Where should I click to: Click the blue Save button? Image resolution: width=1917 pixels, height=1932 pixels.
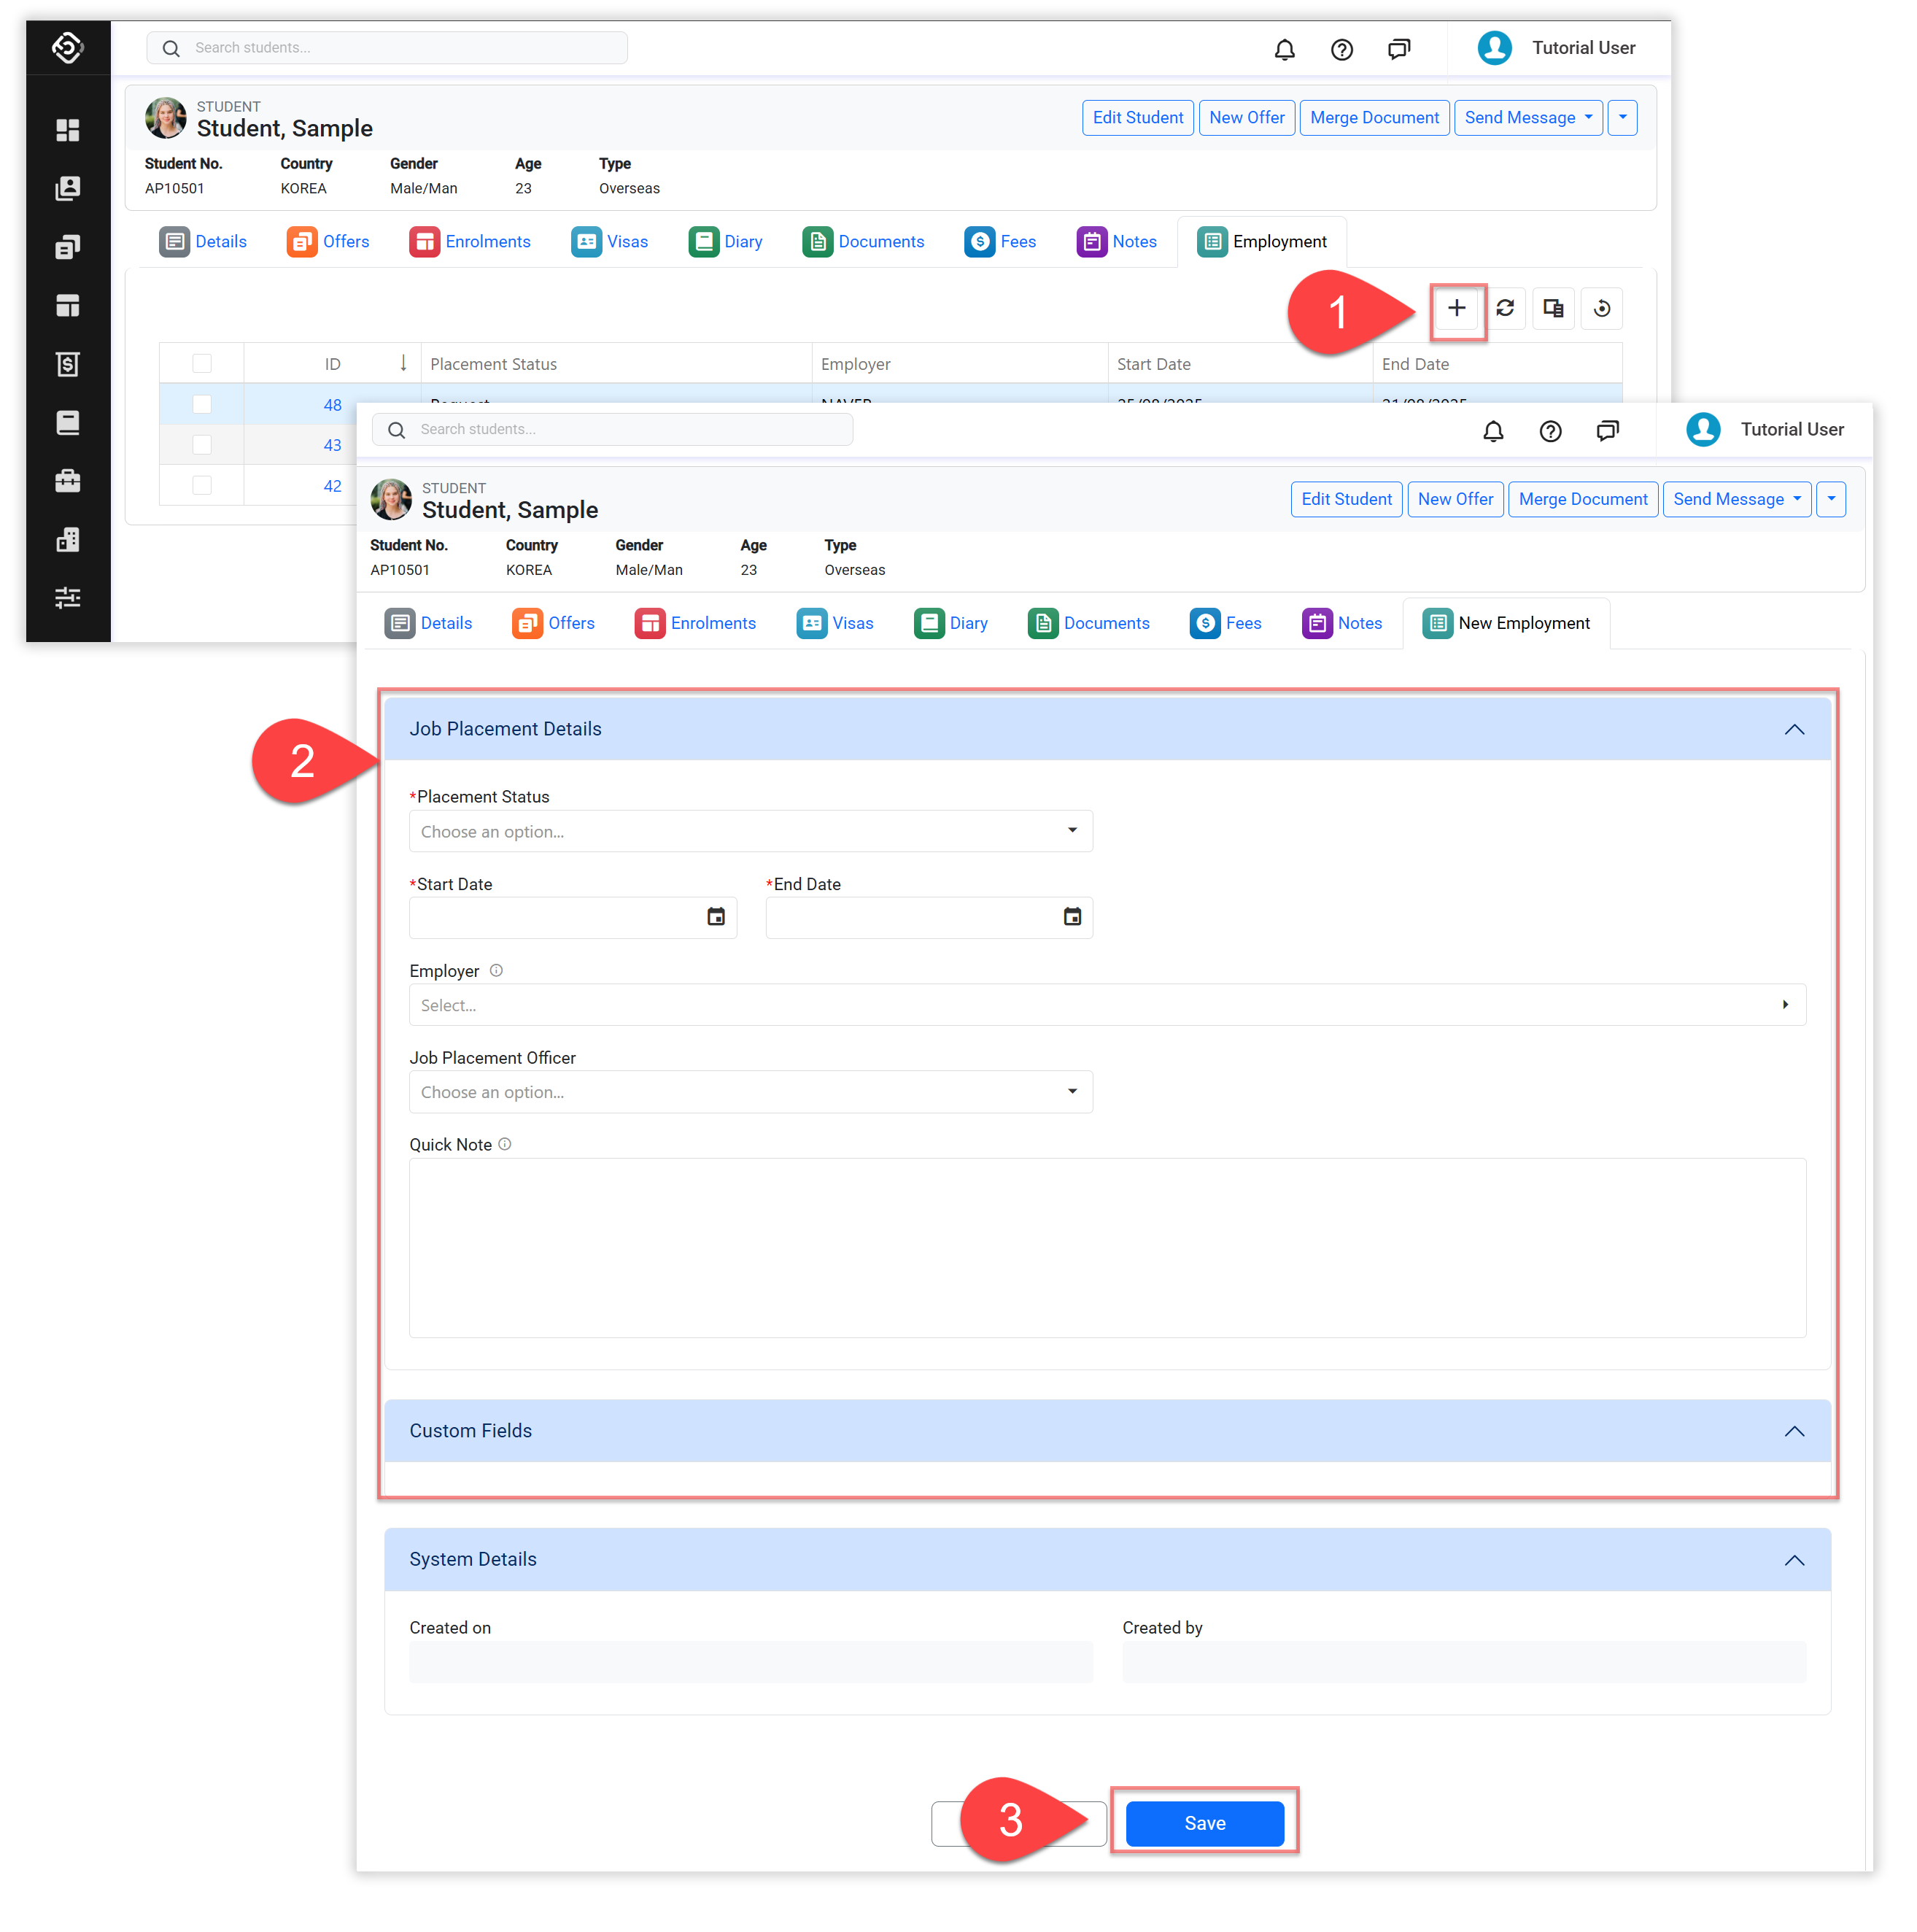(1204, 1822)
